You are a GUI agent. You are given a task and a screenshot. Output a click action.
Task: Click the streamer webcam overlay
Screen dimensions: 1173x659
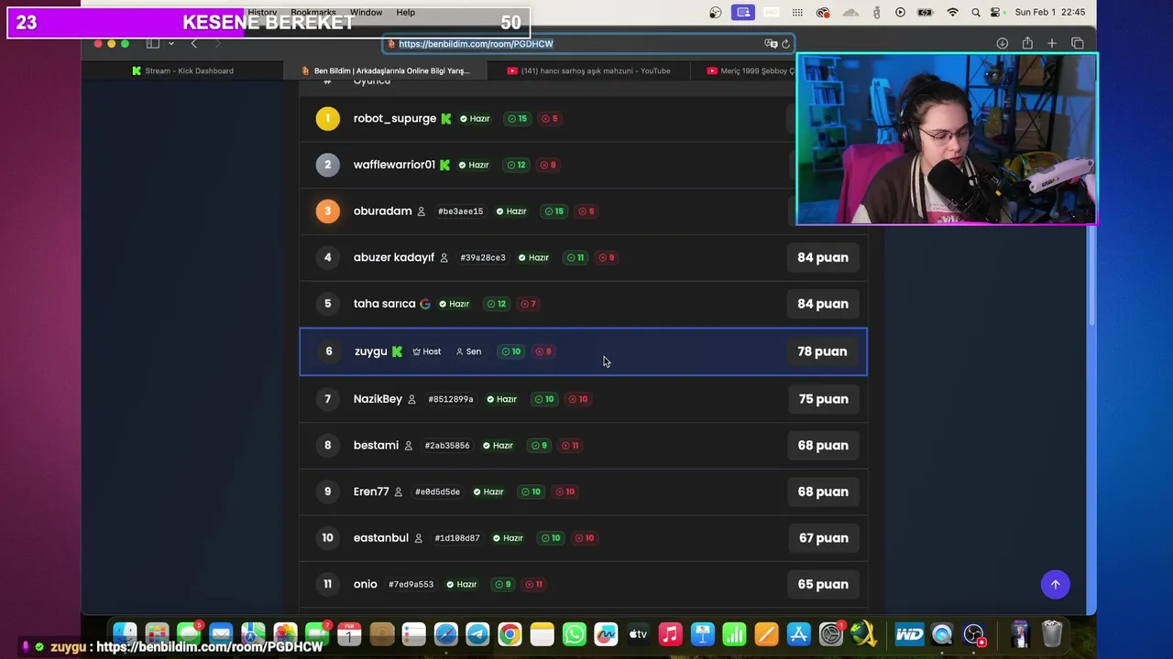point(948,139)
